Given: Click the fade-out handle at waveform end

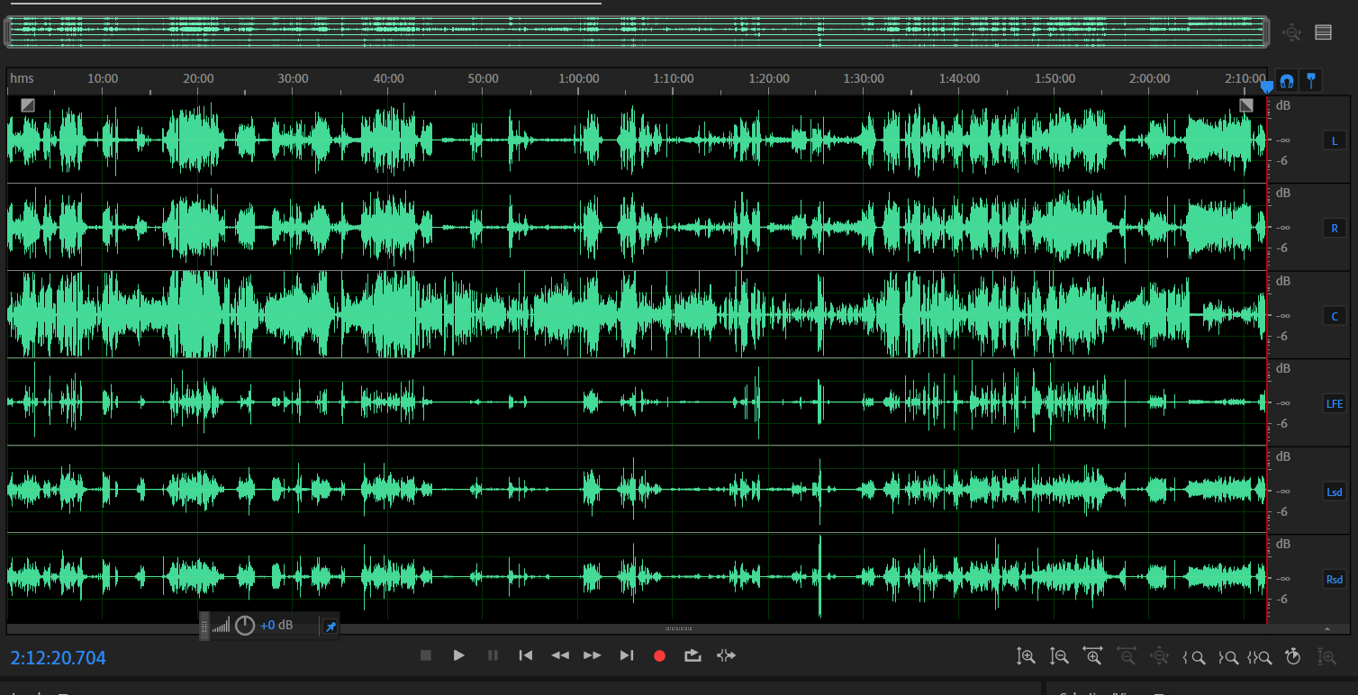Looking at the screenshot, I should 1246,105.
